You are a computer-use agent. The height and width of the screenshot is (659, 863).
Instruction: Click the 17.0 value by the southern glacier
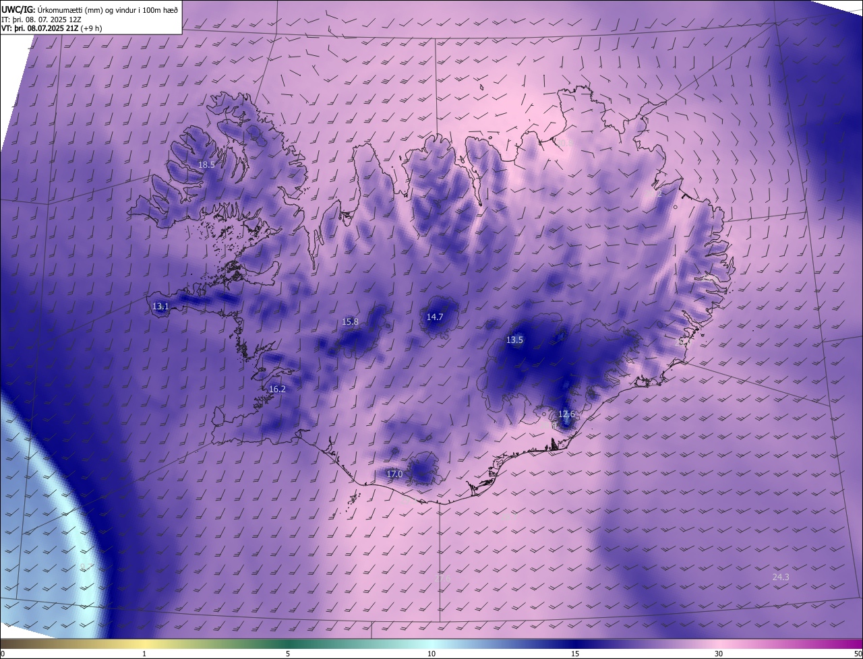point(394,474)
